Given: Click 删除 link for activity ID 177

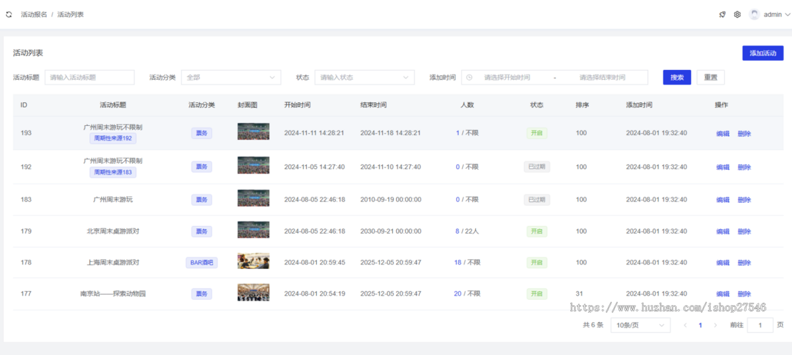Looking at the screenshot, I should [744, 294].
